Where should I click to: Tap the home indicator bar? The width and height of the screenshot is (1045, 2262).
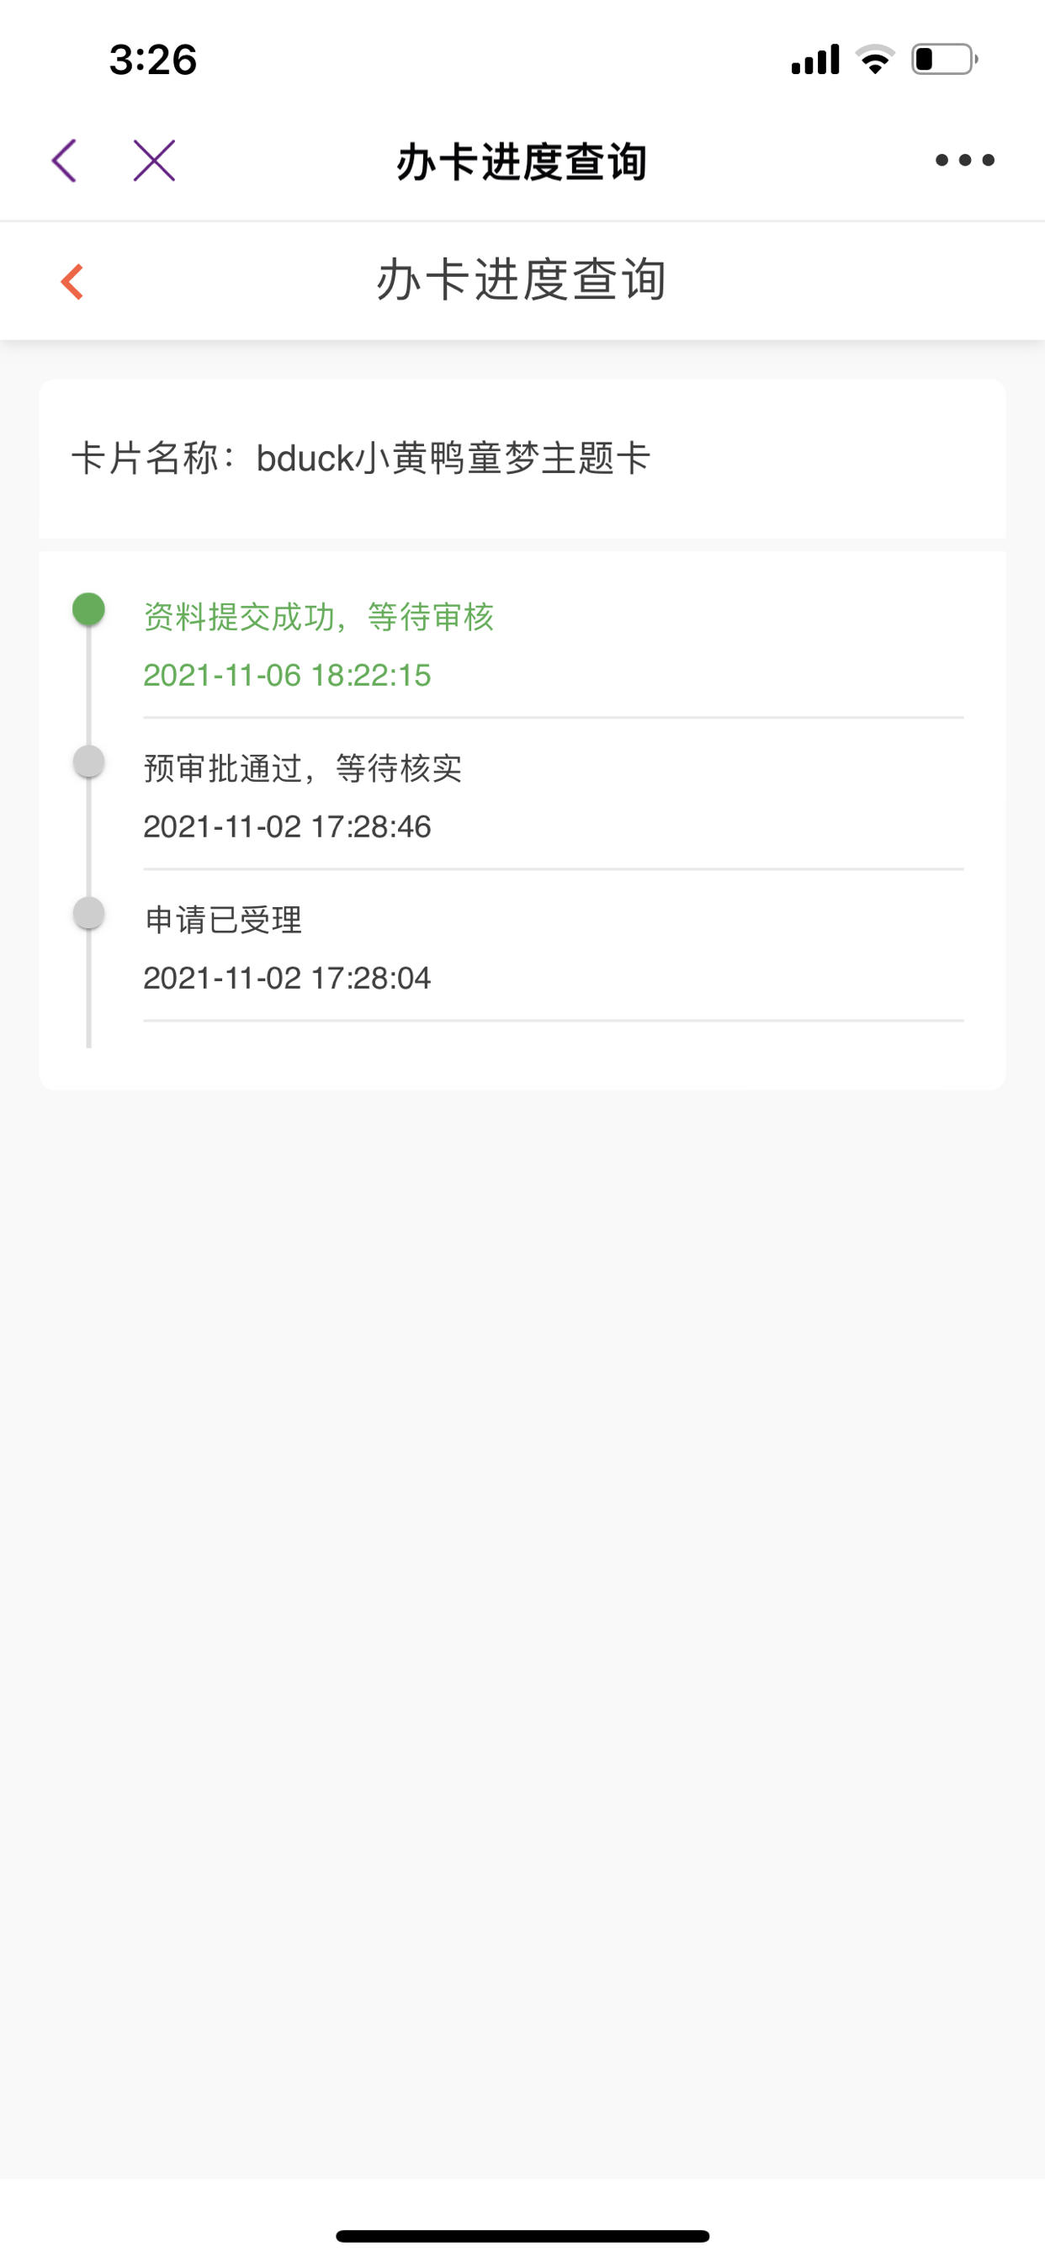tap(522, 2236)
